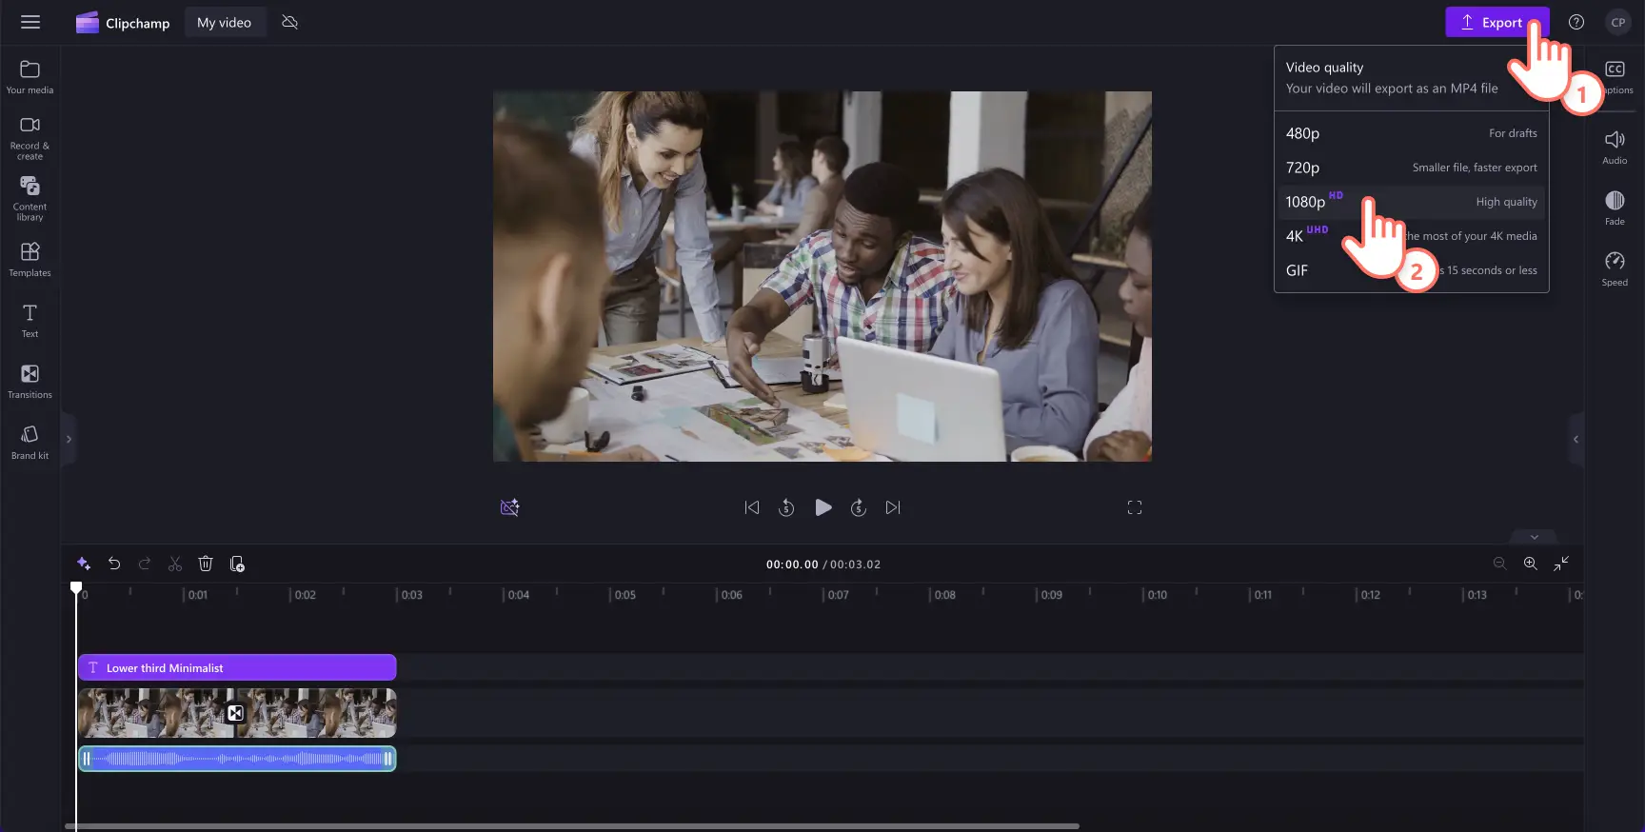The image size is (1645, 832).
Task: Skip to the end of the video
Action: [893, 507]
